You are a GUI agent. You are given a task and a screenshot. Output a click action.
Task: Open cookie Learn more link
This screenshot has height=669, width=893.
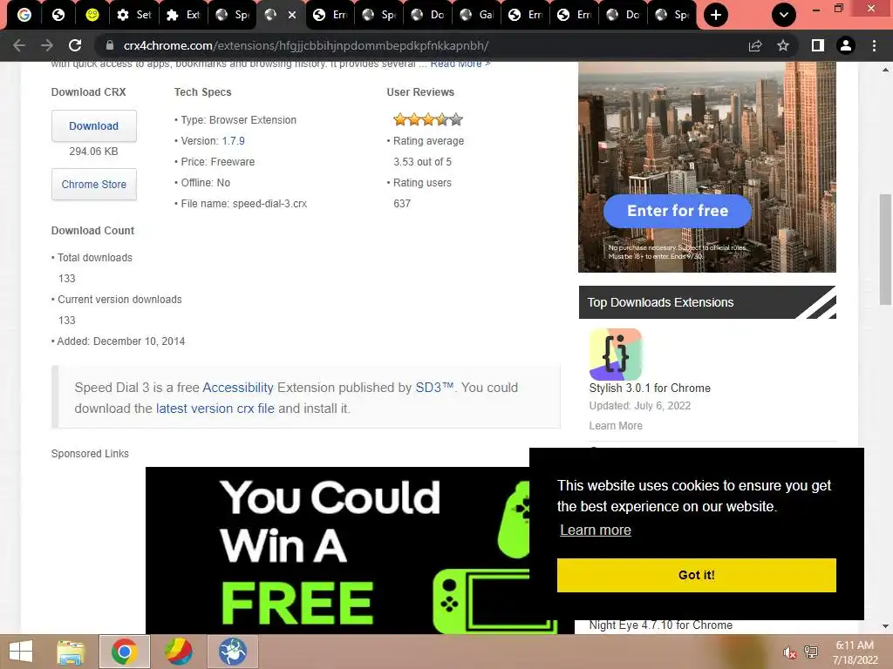(595, 530)
